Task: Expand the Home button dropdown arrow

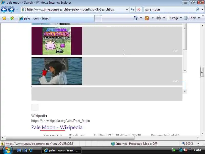Action: click(x=141, y=18)
